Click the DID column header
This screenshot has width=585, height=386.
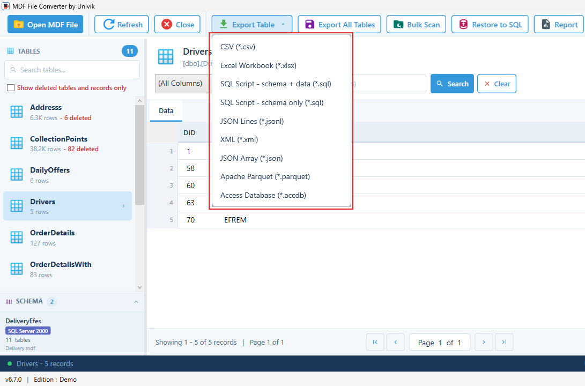(189, 133)
